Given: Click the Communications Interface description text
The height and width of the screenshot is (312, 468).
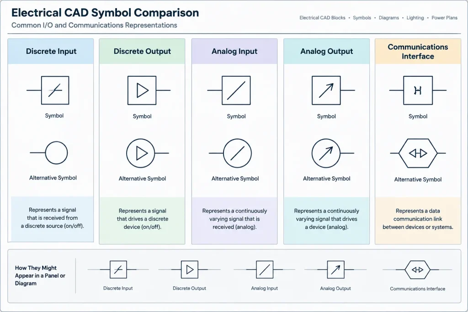Looking at the screenshot, I should click(418, 219).
